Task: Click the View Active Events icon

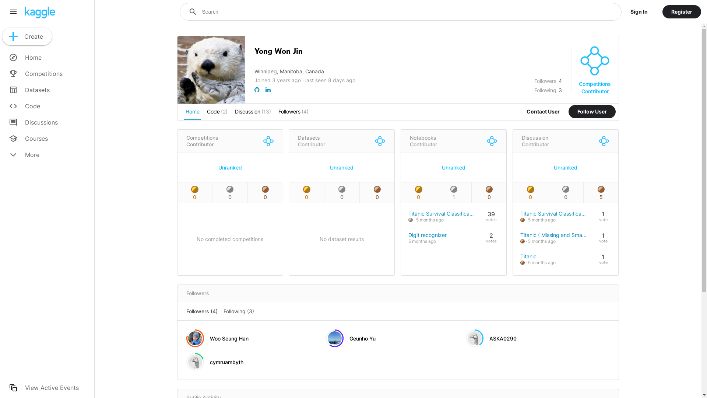Action: click(13, 388)
